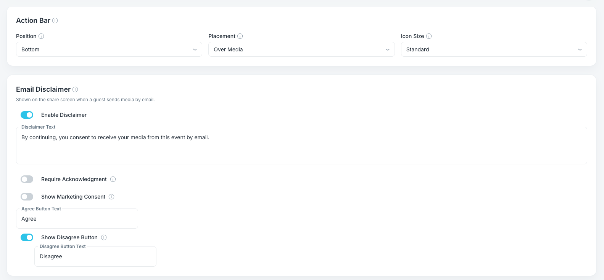The image size is (604, 280).
Task: Click the Email Disclaimer heading
Action: (43, 89)
